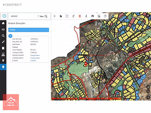Select the zoom extent rectangle tool
The width and height of the screenshot is (151, 113).
67,16
